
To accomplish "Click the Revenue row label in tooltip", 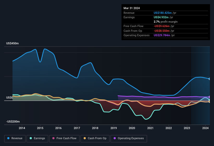I will [x=129, y=13].
